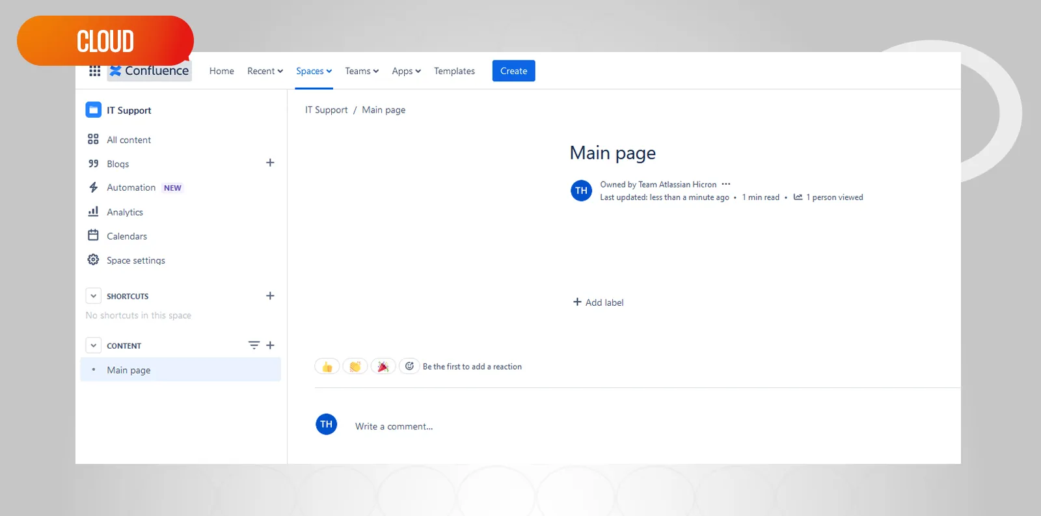The image size is (1041, 516).
Task: Open the IT Support space icon
Action: tap(94, 110)
